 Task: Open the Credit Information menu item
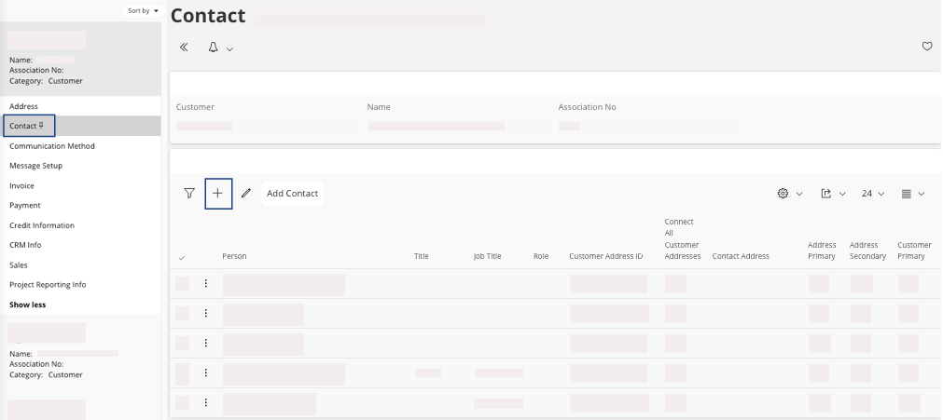pos(42,225)
